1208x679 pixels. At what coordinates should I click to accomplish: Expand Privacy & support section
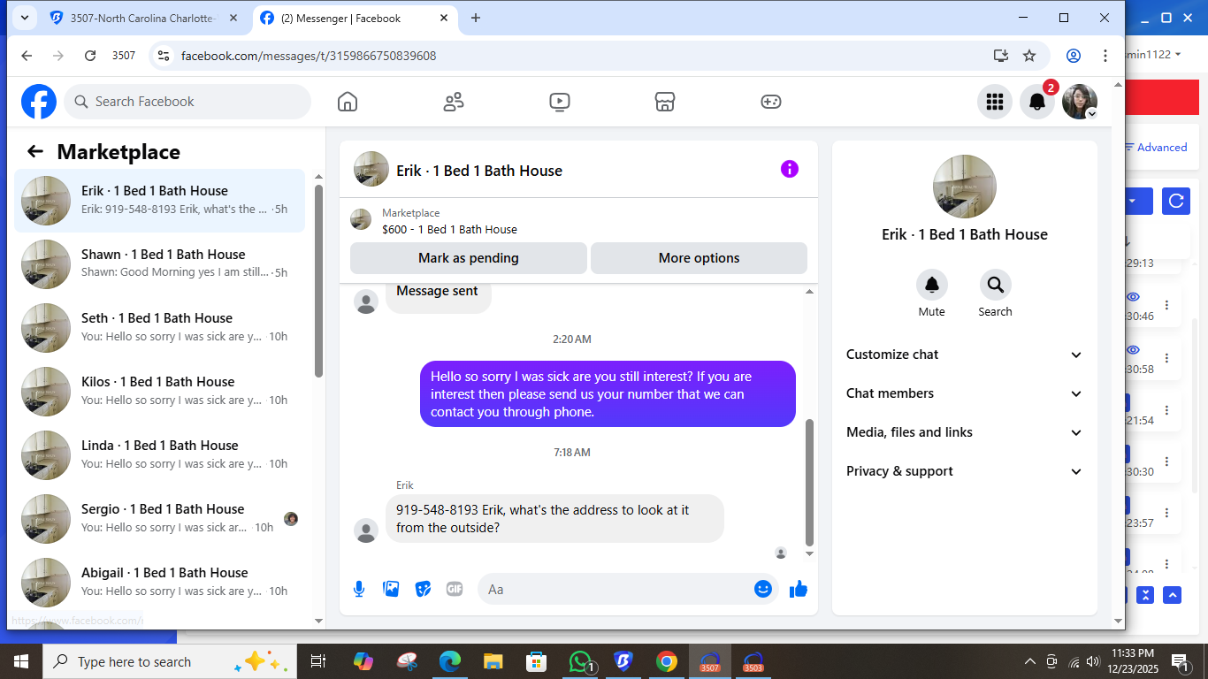coord(965,471)
